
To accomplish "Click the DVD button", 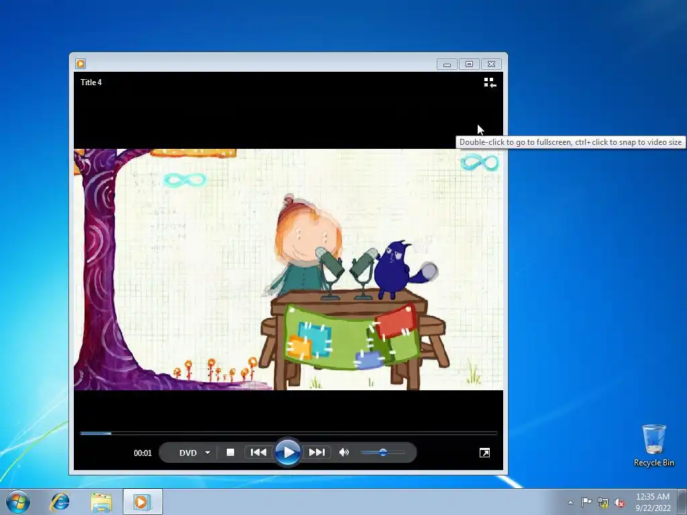I will click(188, 453).
